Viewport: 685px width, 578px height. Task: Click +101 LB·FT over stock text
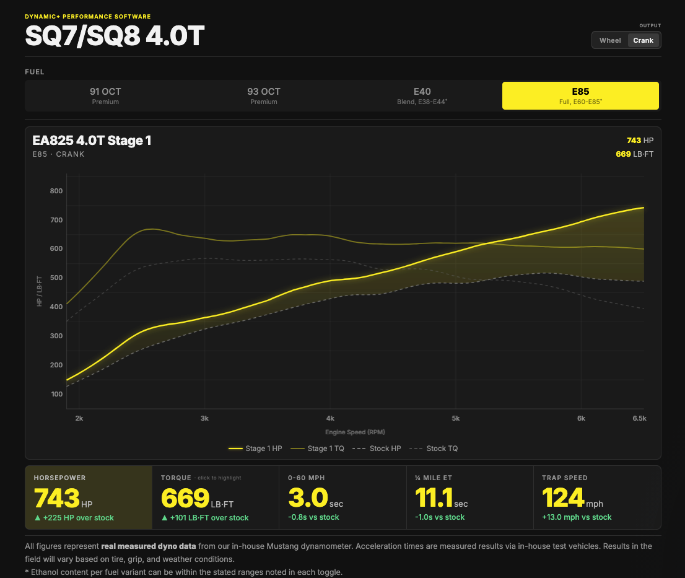coord(205,518)
